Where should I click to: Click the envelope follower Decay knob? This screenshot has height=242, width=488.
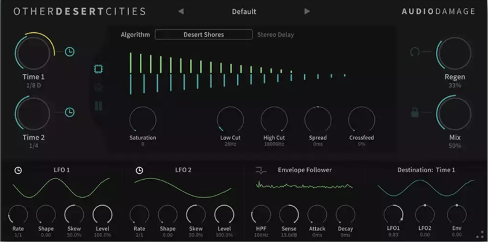tap(345, 214)
